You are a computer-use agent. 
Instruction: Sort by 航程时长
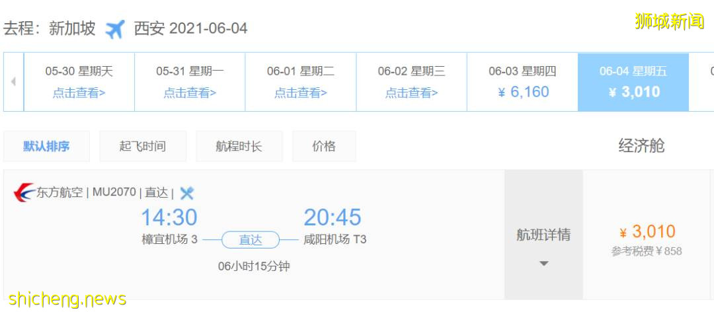click(239, 146)
